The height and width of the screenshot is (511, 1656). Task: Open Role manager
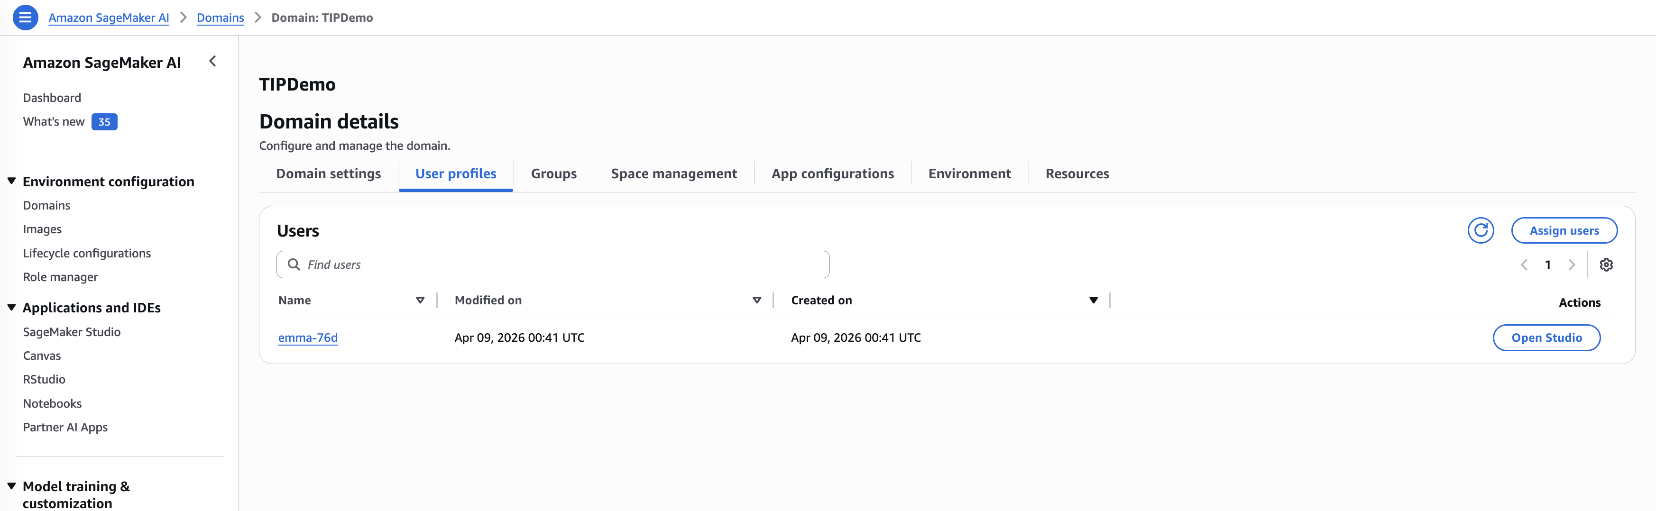[x=60, y=277]
